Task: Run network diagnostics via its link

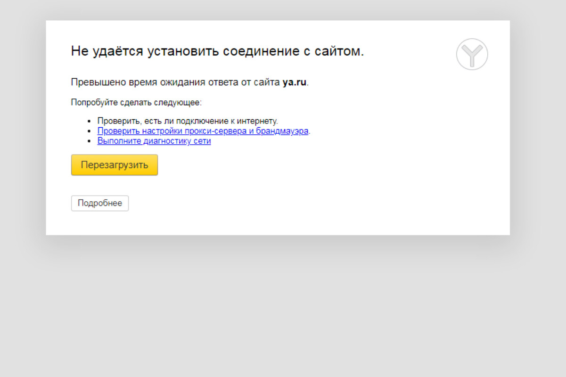Action: tap(154, 140)
